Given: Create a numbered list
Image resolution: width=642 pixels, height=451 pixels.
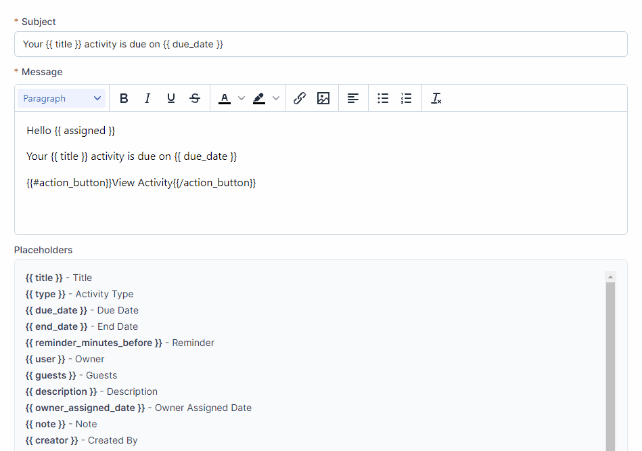Looking at the screenshot, I should point(406,98).
